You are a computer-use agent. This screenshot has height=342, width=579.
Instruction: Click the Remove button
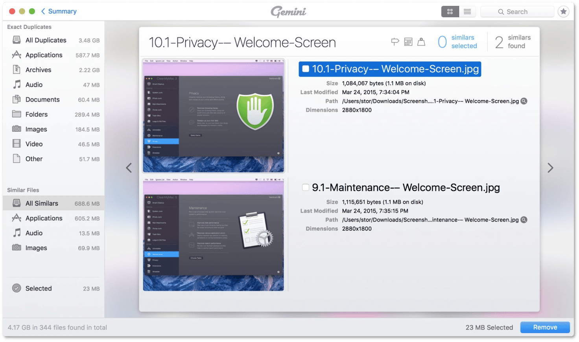pos(545,327)
